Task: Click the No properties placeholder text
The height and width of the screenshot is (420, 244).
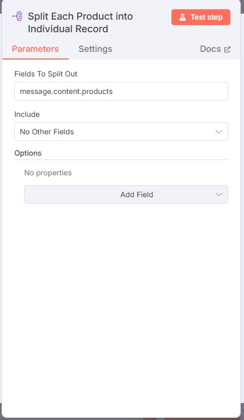Action: click(x=48, y=173)
